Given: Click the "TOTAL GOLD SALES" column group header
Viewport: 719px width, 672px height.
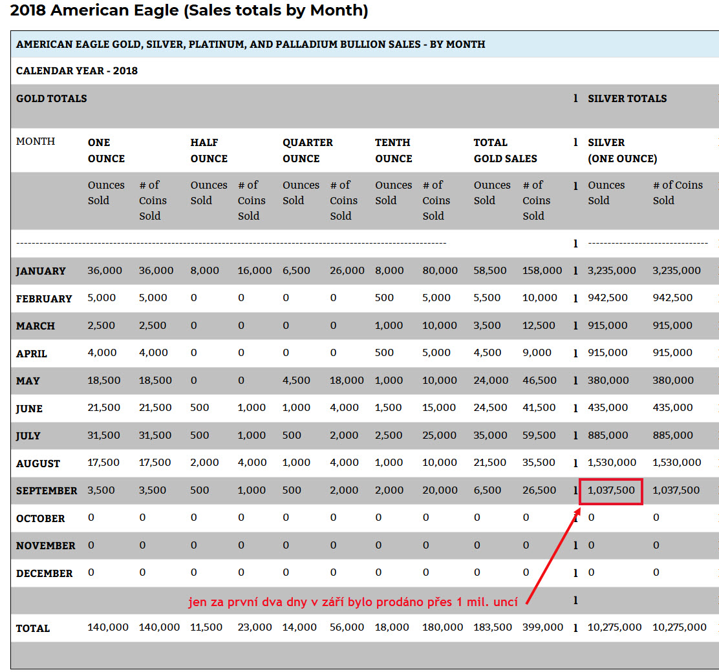Looking at the screenshot, I should [x=506, y=151].
